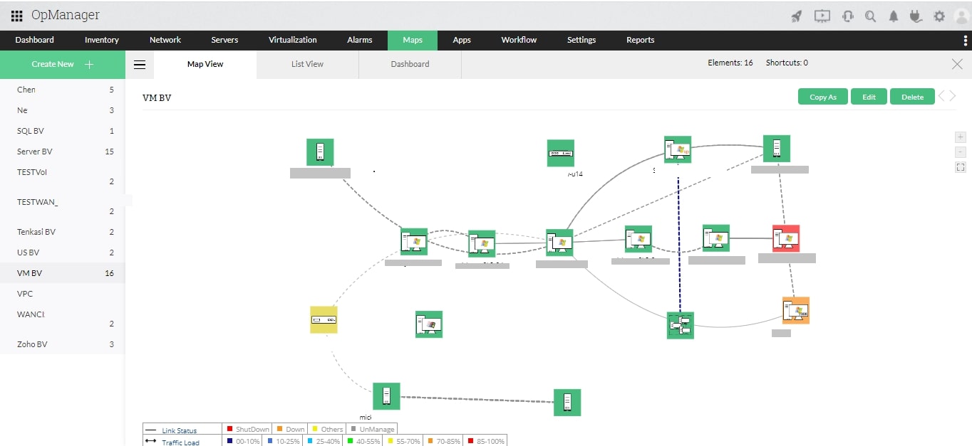The image size is (972, 446).
Task: Open global search using the magnifier icon
Action: pyautogui.click(x=870, y=16)
